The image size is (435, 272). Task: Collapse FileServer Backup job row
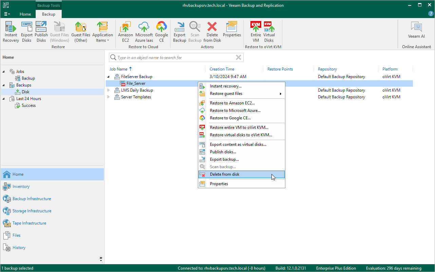[109, 77]
